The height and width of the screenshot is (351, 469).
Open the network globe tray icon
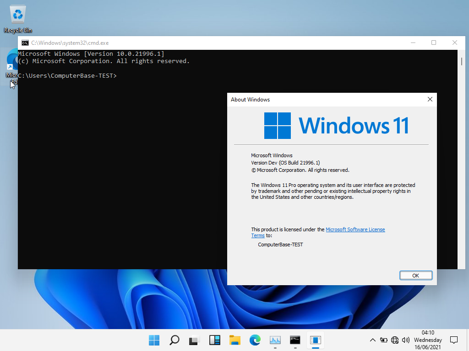pyautogui.click(x=395, y=340)
